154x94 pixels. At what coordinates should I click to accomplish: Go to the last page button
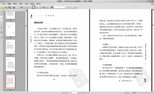pyautogui.click(x=83, y=93)
